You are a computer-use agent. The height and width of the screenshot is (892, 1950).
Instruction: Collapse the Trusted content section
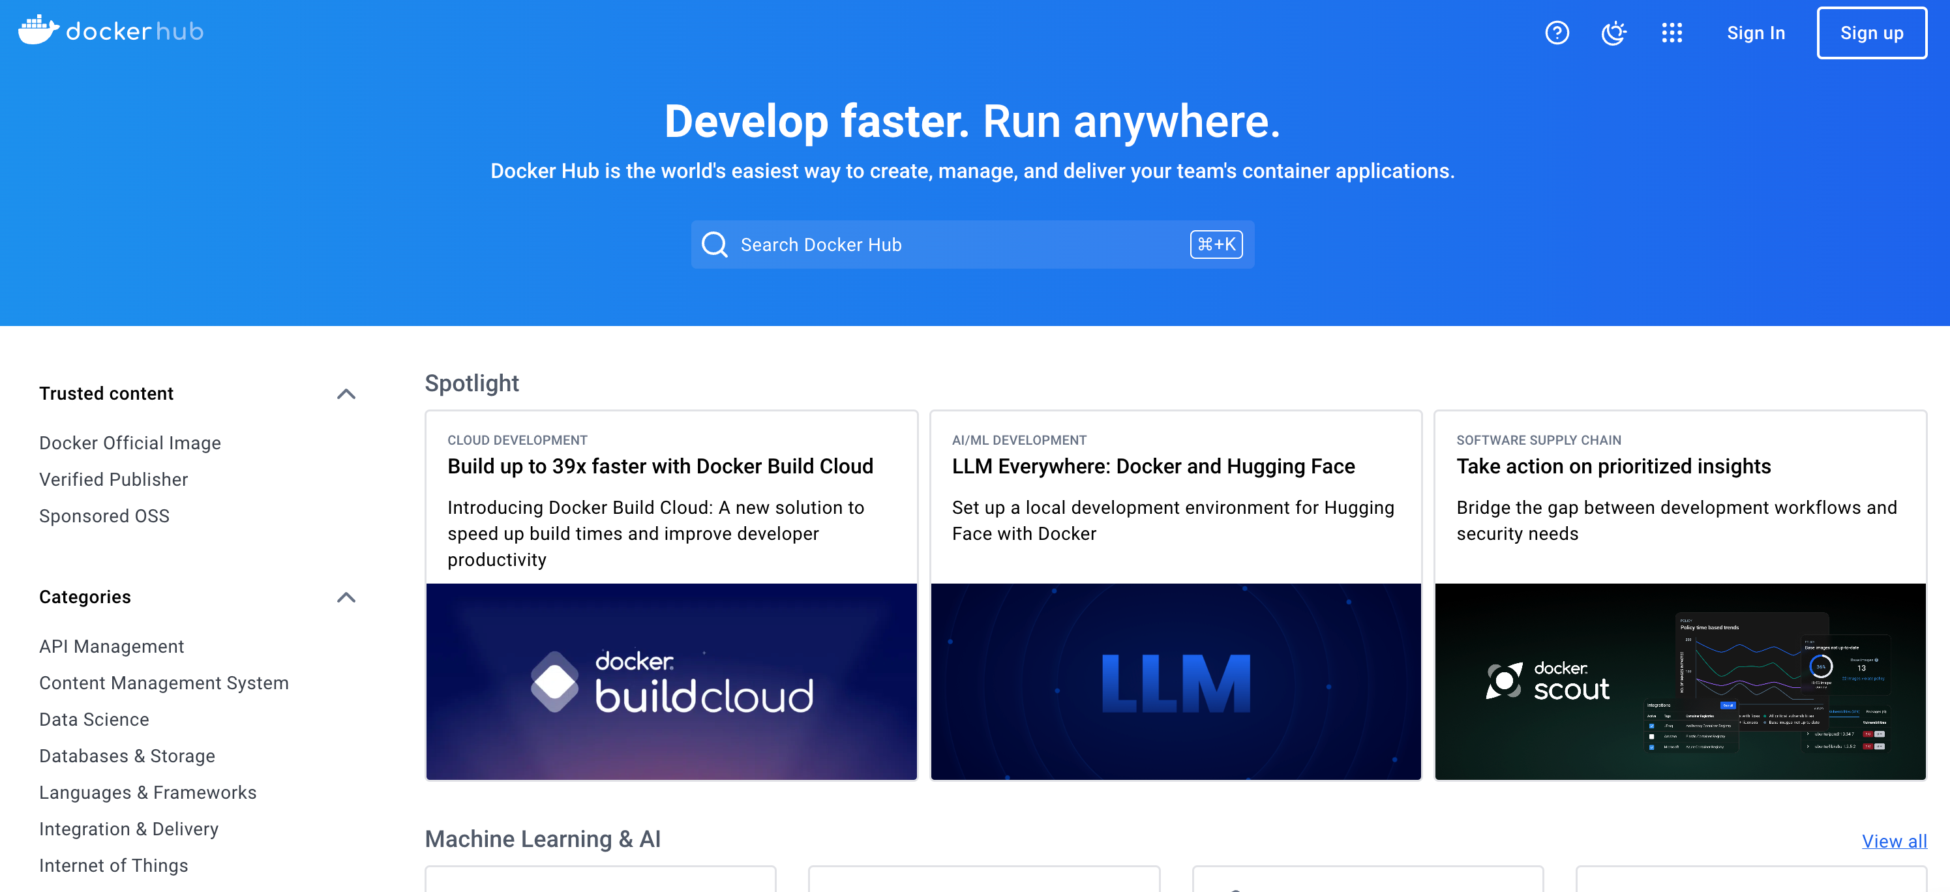click(x=346, y=394)
